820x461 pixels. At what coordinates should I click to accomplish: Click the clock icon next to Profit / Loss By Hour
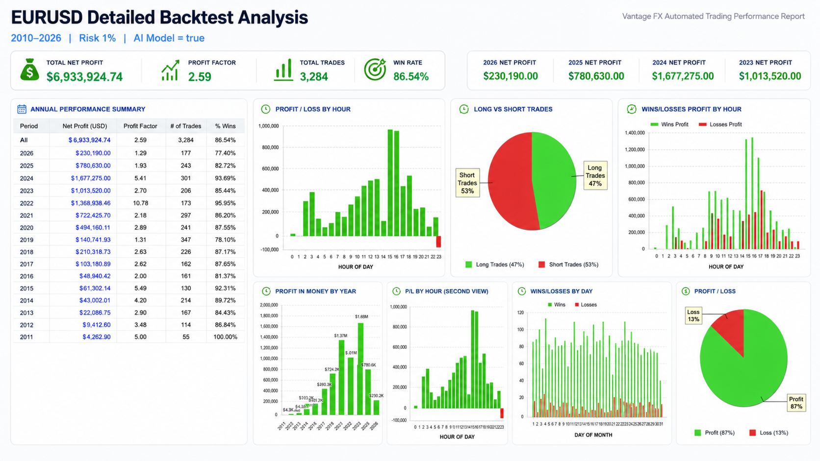pos(266,109)
